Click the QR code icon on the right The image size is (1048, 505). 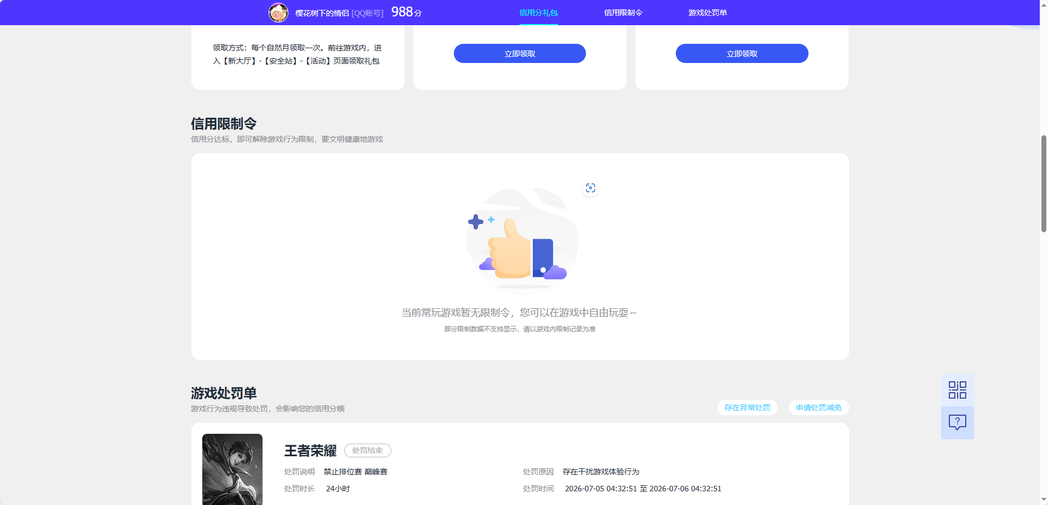pyautogui.click(x=958, y=390)
